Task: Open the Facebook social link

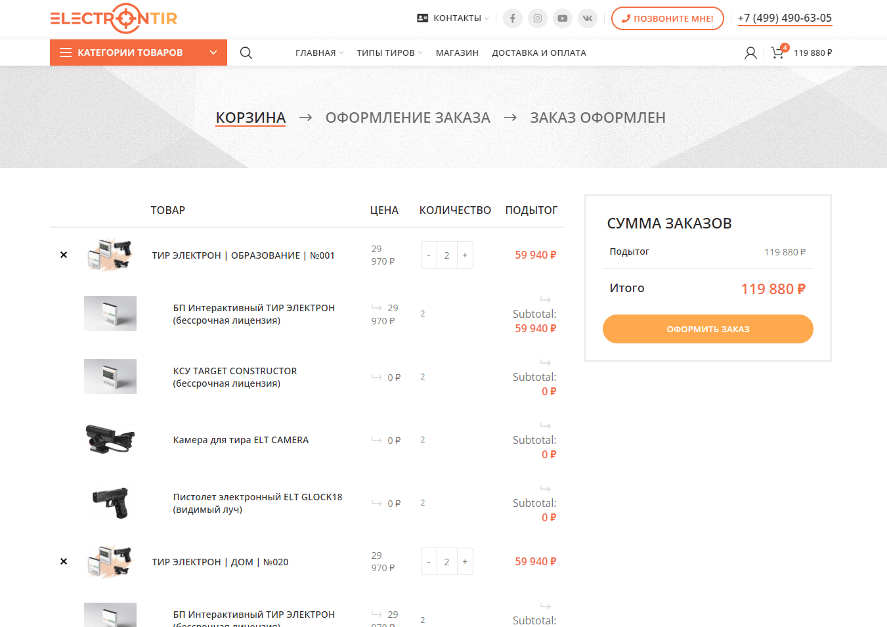Action: (513, 18)
